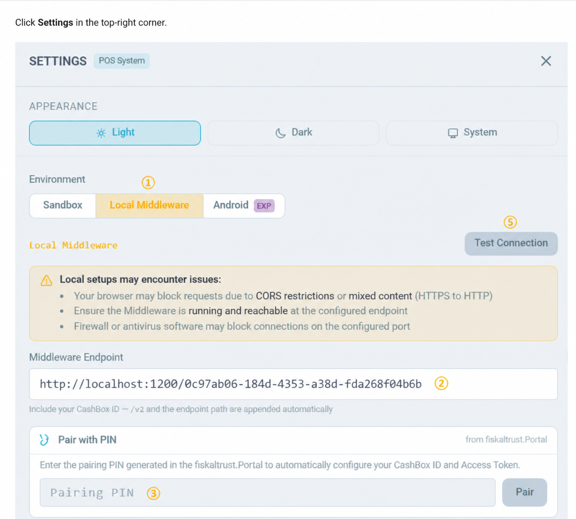
Task: Click the POS System badge
Action: [x=122, y=61]
